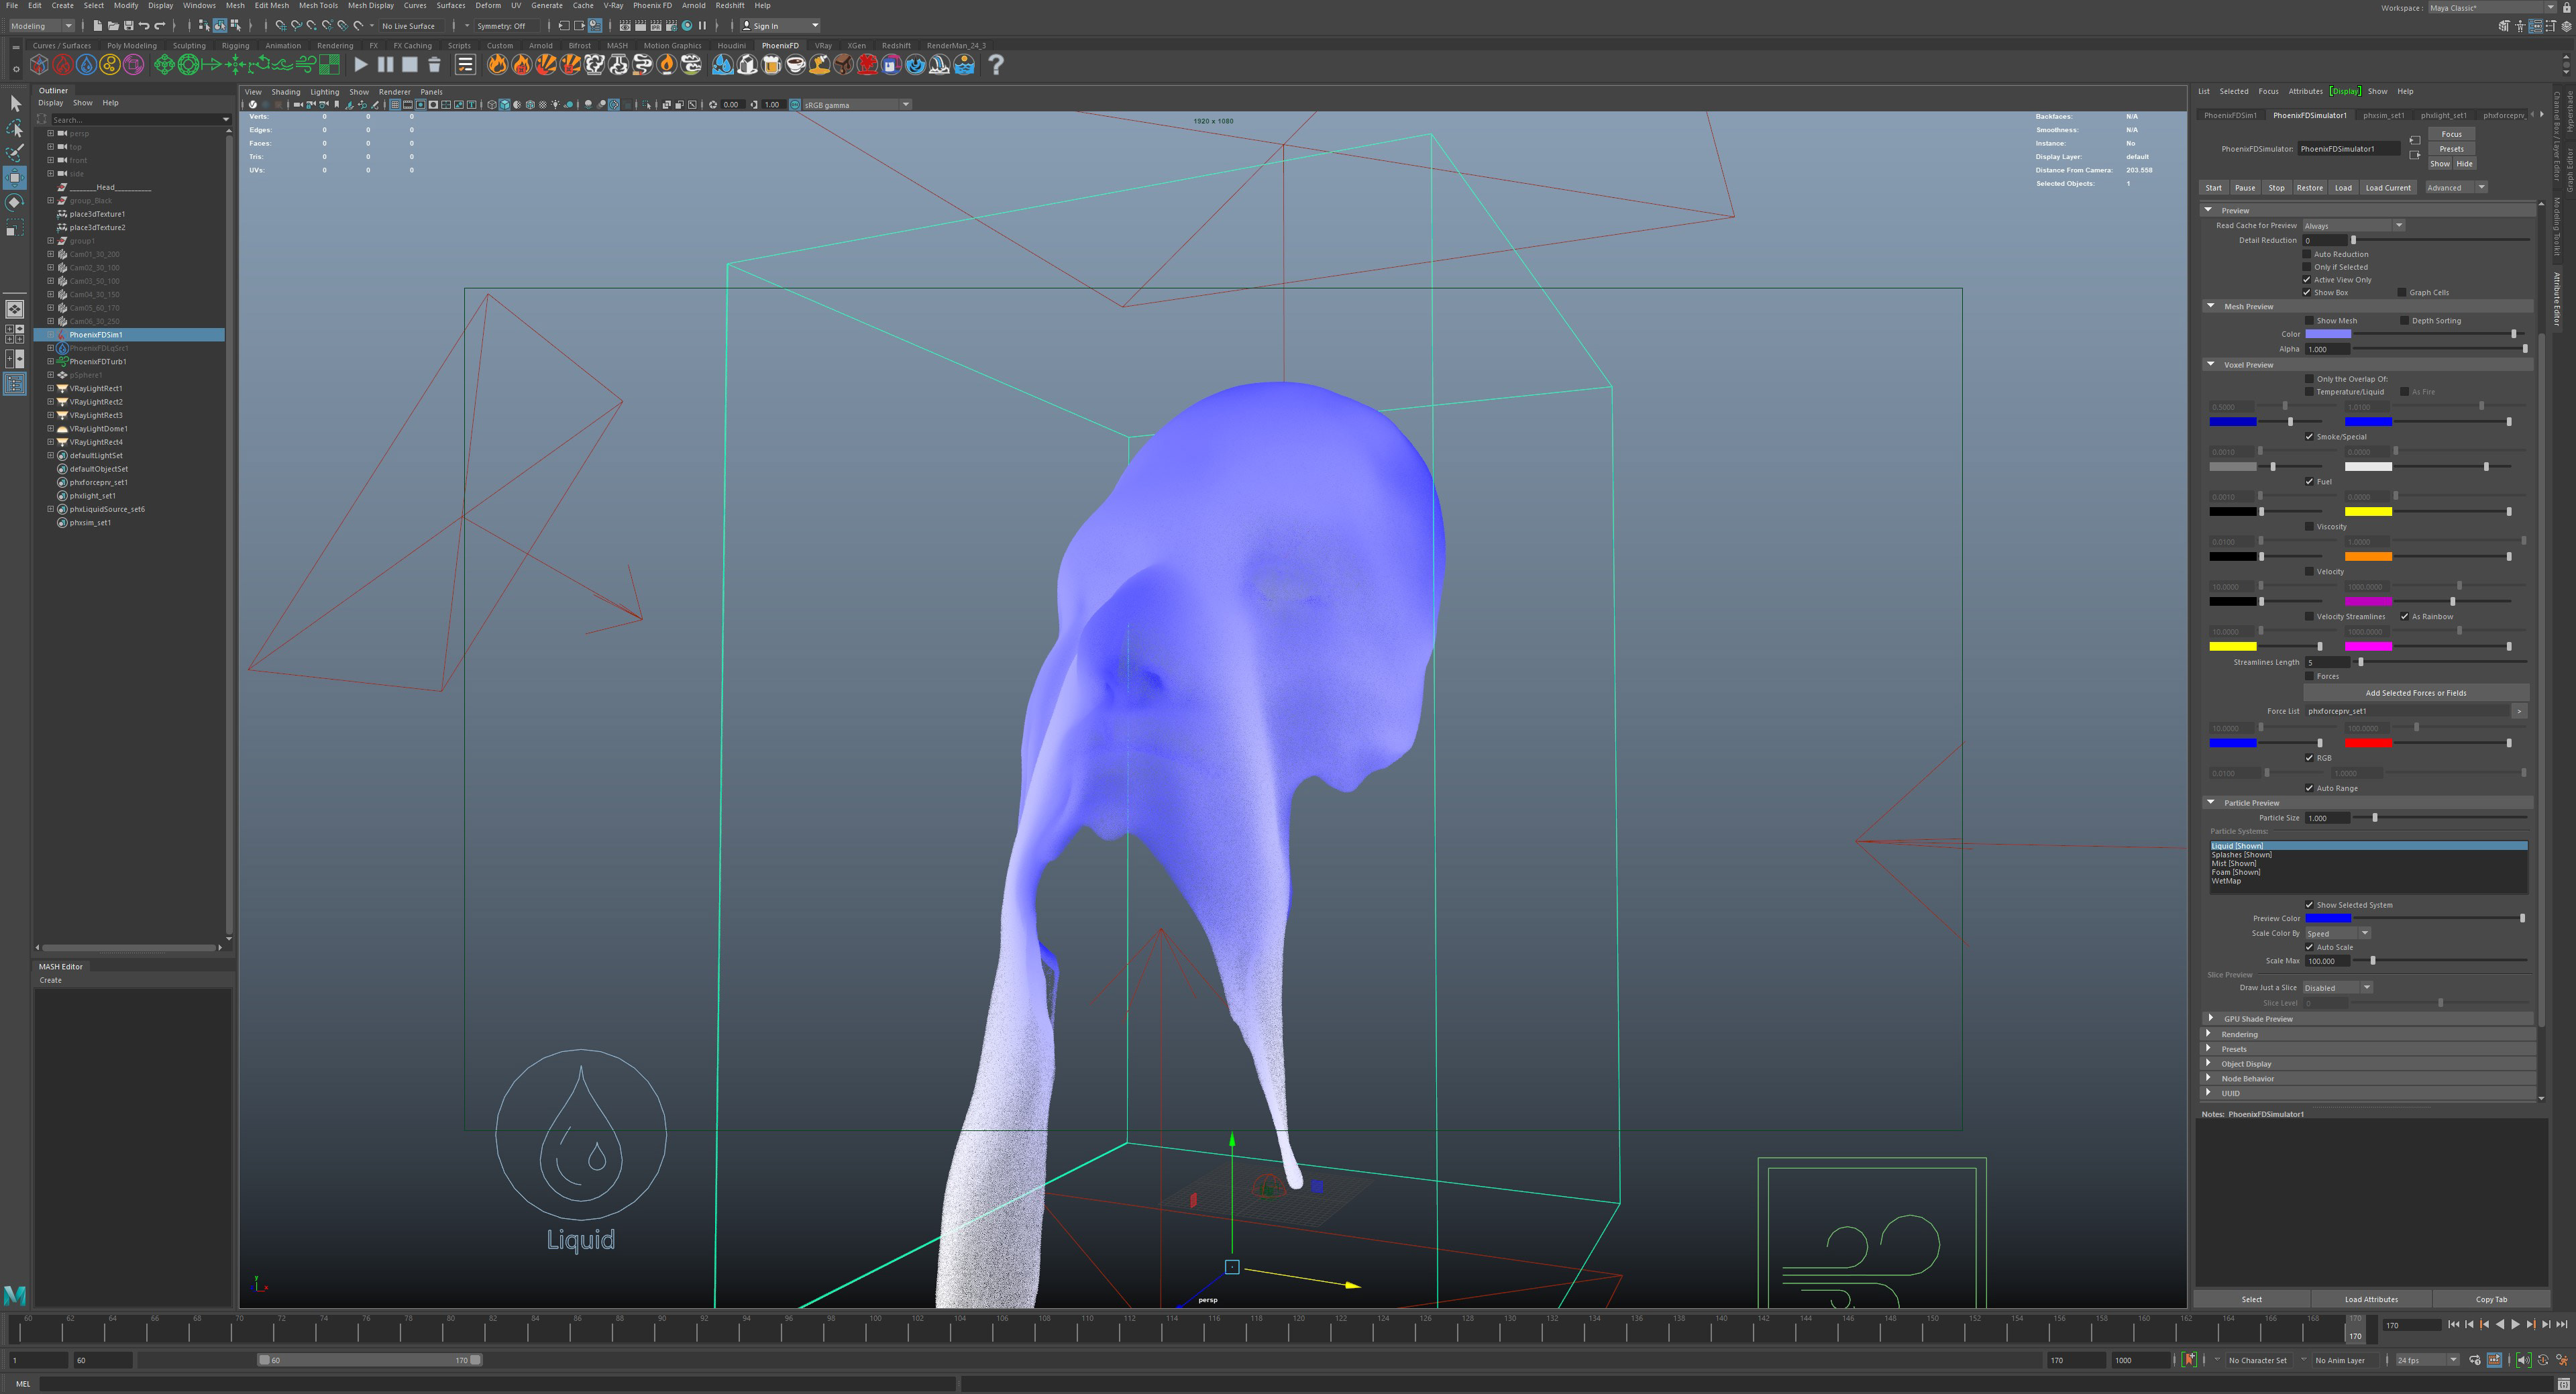
Task: Click the Phoenix shelf stop simulation icon
Action: point(410,65)
